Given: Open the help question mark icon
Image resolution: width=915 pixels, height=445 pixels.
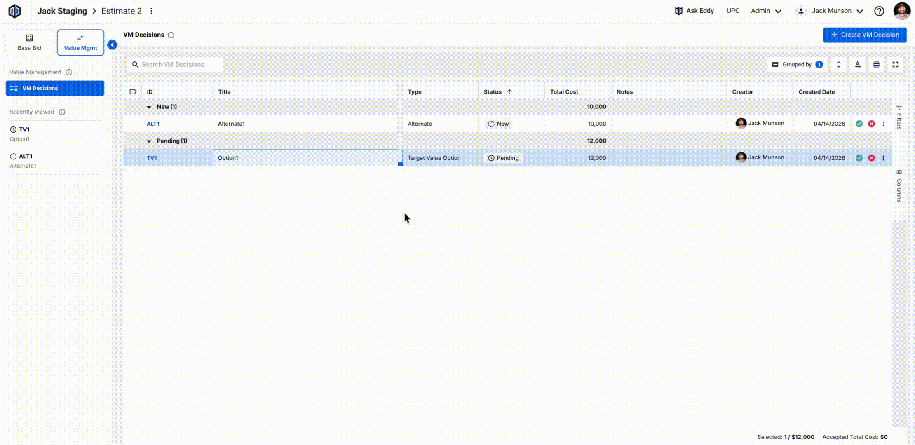Looking at the screenshot, I should click(x=879, y=11).
